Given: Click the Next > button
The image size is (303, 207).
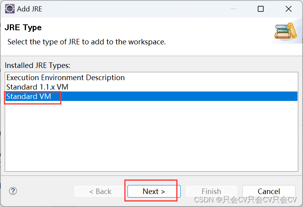Looking at the screenshot, I should (154, 191).
